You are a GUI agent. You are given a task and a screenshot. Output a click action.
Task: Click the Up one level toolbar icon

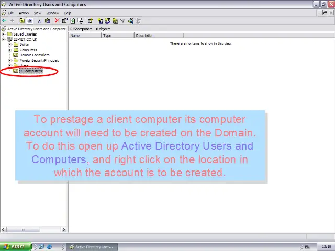(22, 21)
